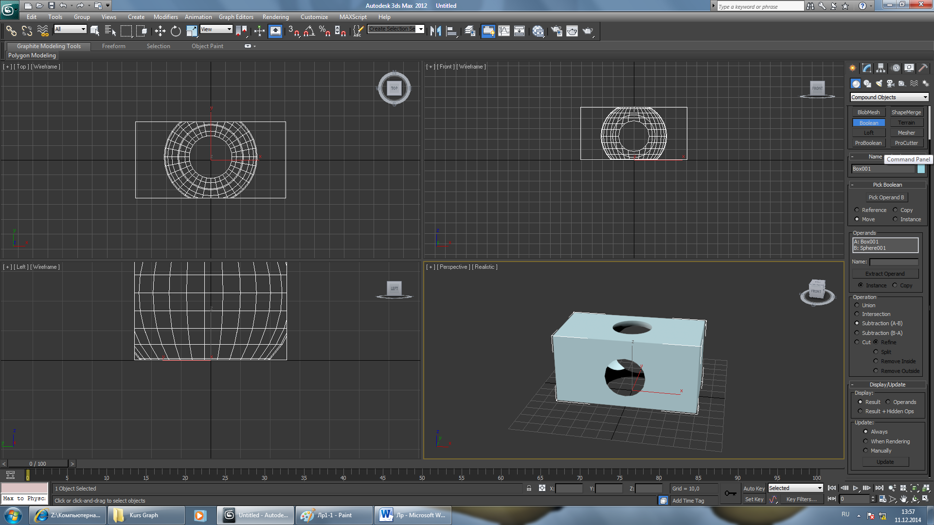Screen dimensions: 934x525
Task: Open the reference coordinate View dropdown
Action: pos(216,29)
